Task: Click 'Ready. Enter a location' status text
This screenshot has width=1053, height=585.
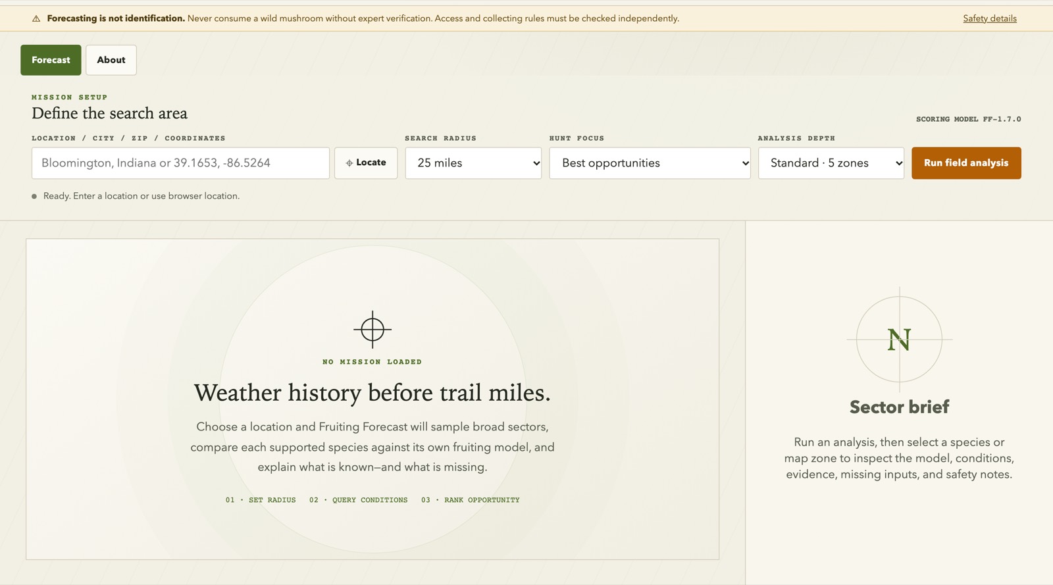Action: pos(141,196)
